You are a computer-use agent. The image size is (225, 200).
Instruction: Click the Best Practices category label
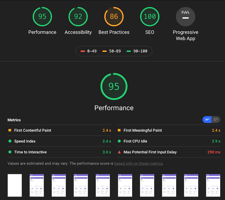click(114, 32)
